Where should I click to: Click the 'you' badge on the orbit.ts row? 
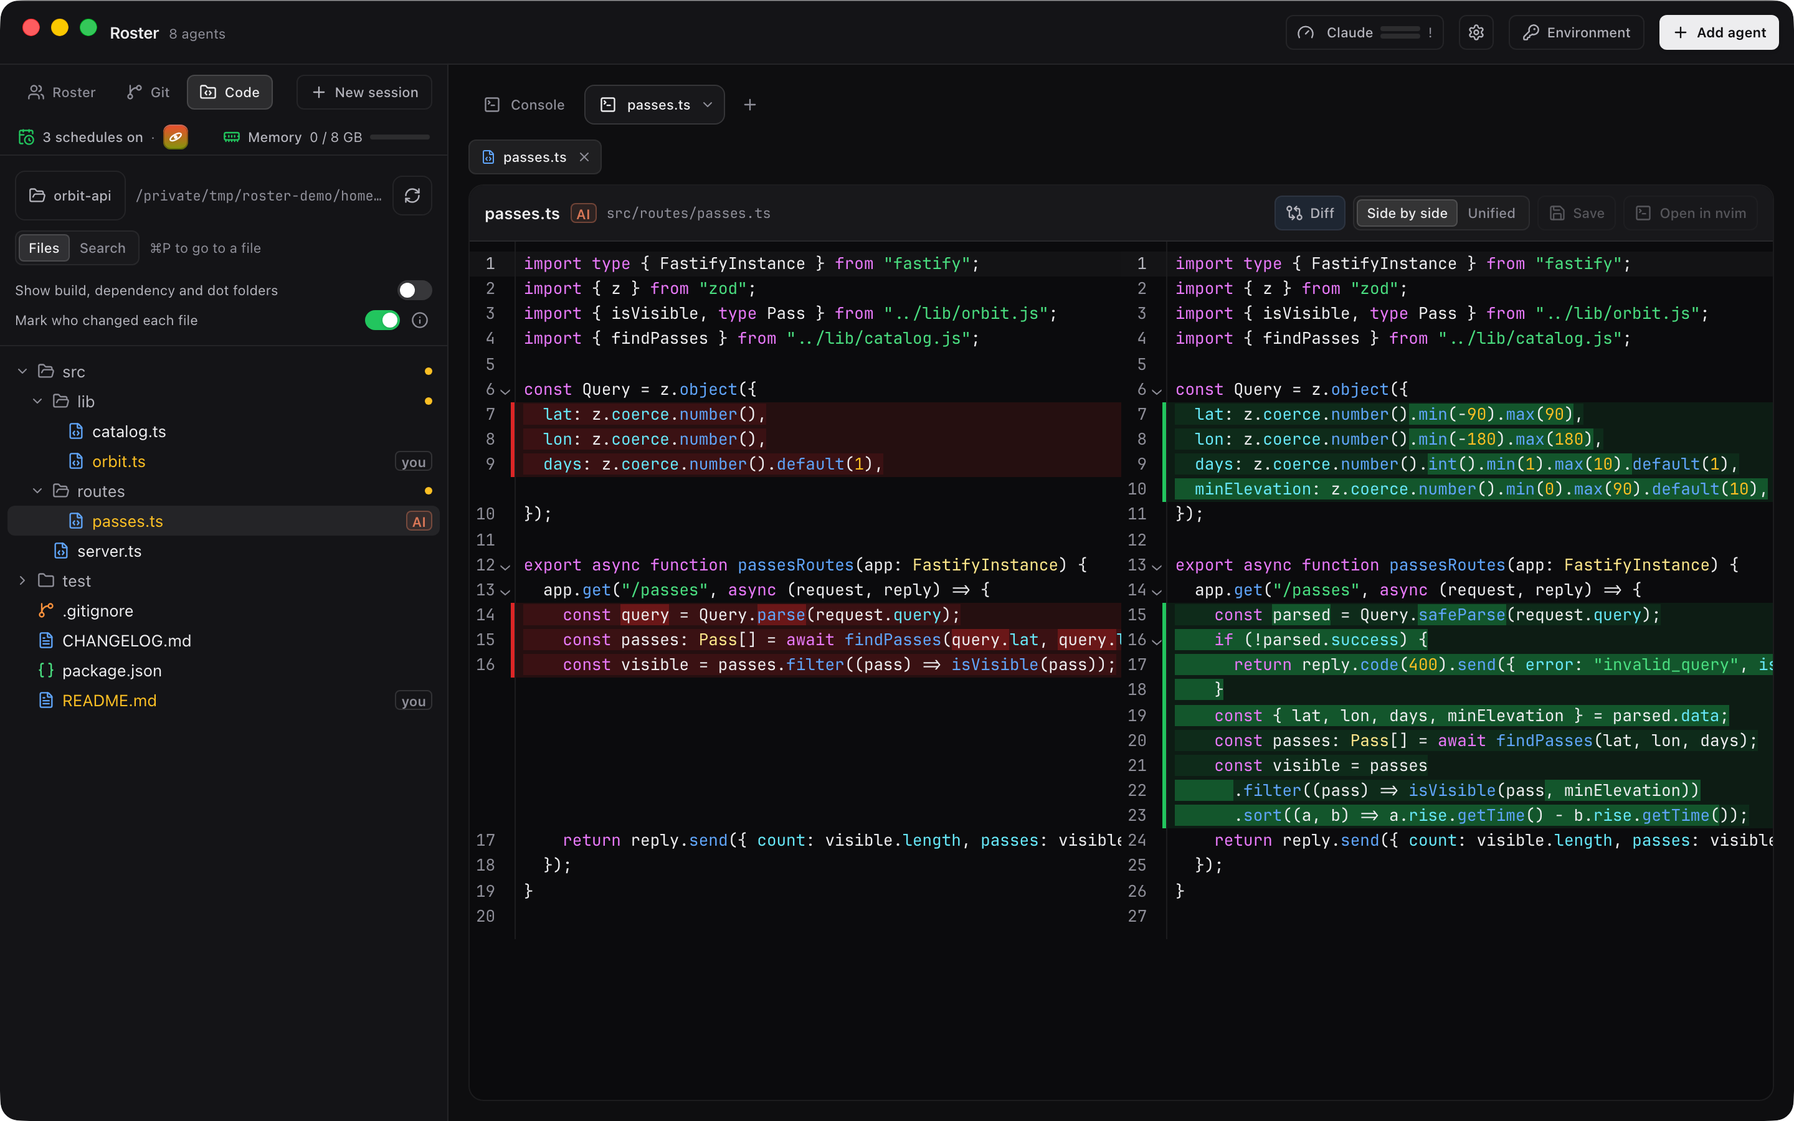pyautogui.click(x=413, y=462)
